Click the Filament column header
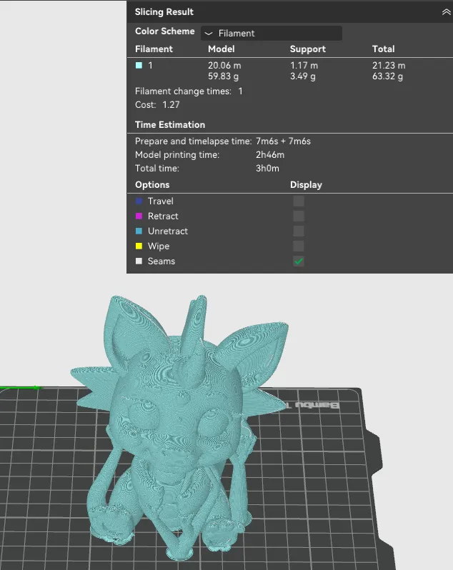This screenshot has height=570, width=453. click(x=154, y=49)
